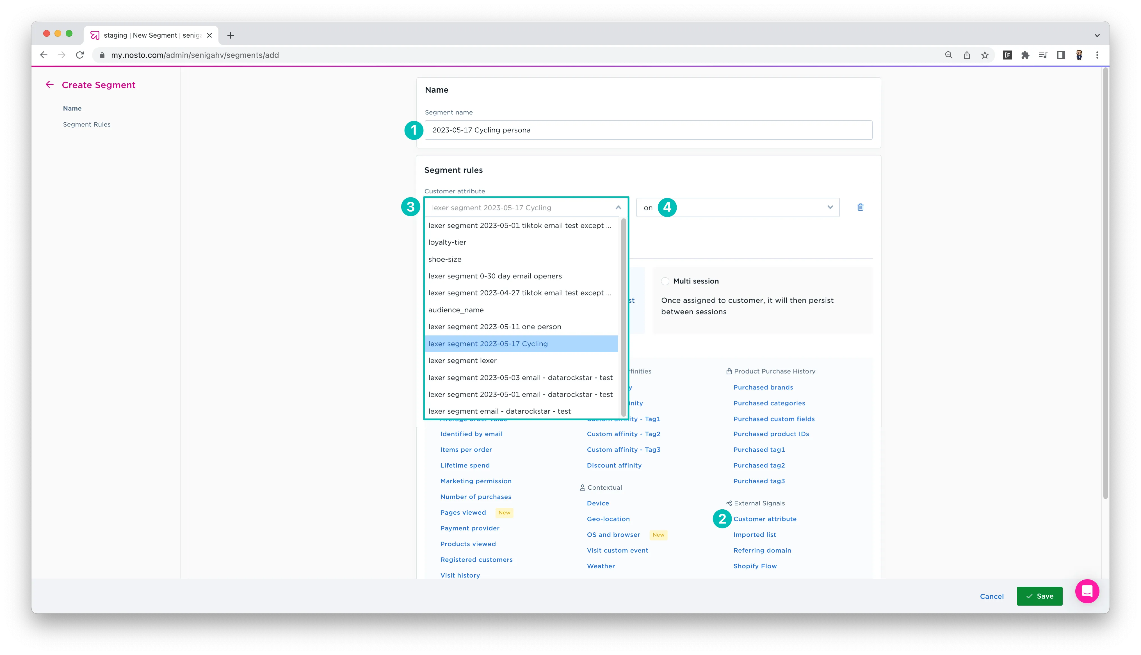Click the Segment name input field
1141x655 pixels.
click(x=648, y=130)
